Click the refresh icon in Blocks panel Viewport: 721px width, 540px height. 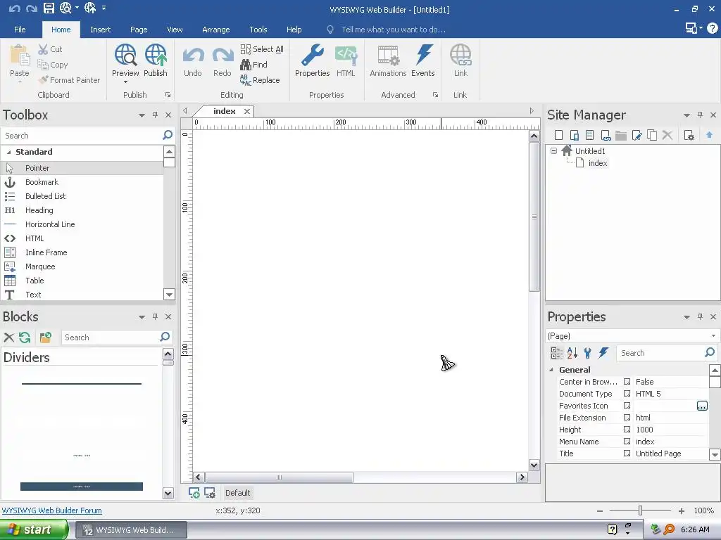coord(25,337)
